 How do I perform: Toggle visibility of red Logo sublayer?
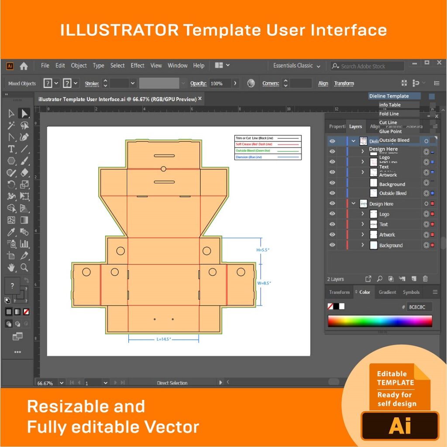point(332,214)
